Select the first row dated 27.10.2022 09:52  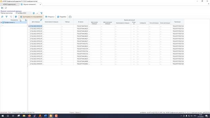pos(36,26)
